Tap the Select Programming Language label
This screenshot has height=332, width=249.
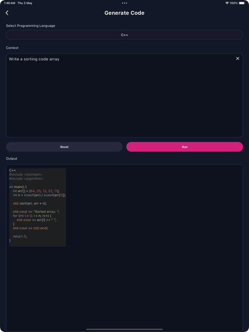(31, 26)
